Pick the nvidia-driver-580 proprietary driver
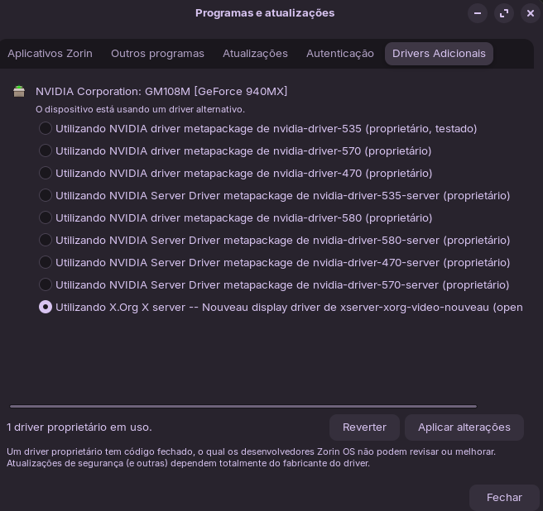 [46, 217]
